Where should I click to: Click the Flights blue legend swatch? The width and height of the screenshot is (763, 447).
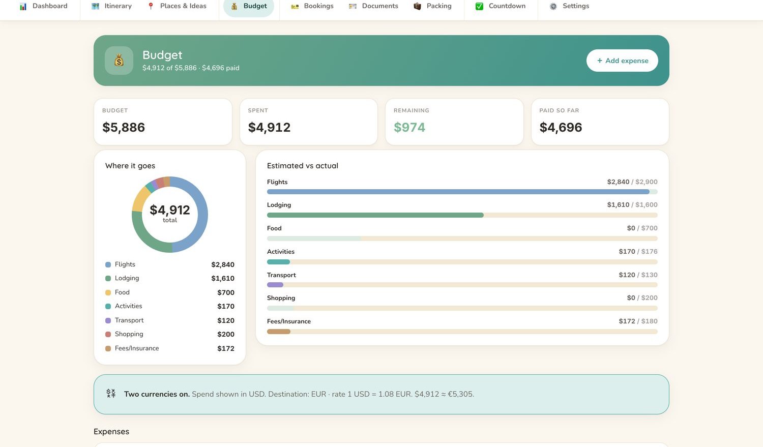click(108, 264)
